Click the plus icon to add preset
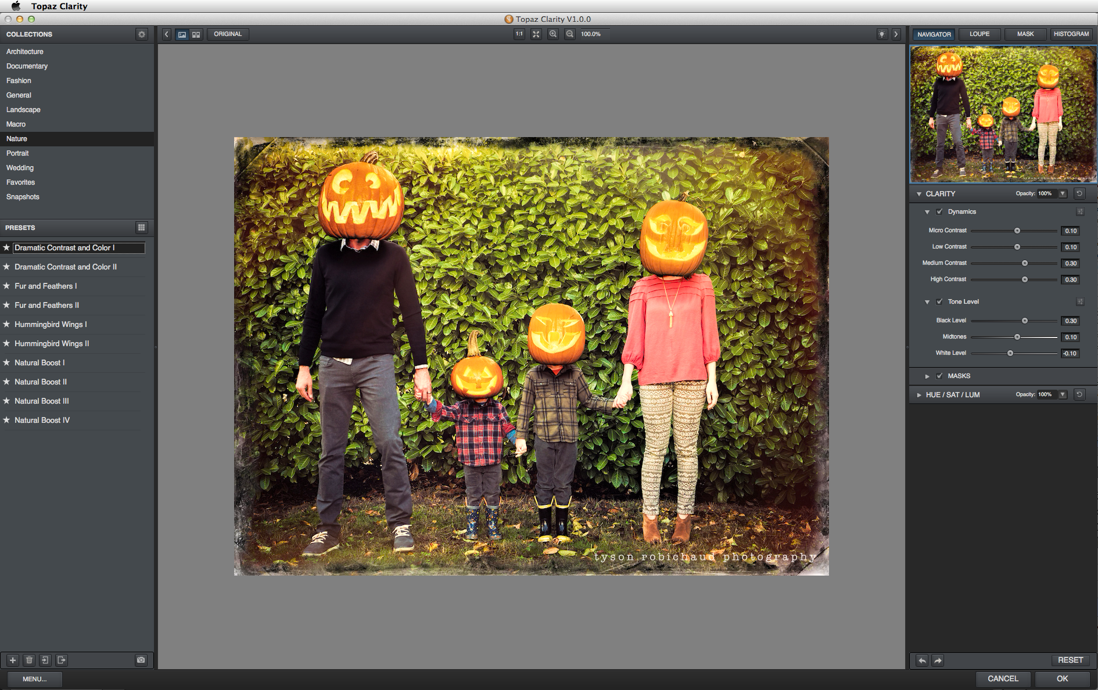Viewport: 1098px width, 690px height. tap(13, 660)
